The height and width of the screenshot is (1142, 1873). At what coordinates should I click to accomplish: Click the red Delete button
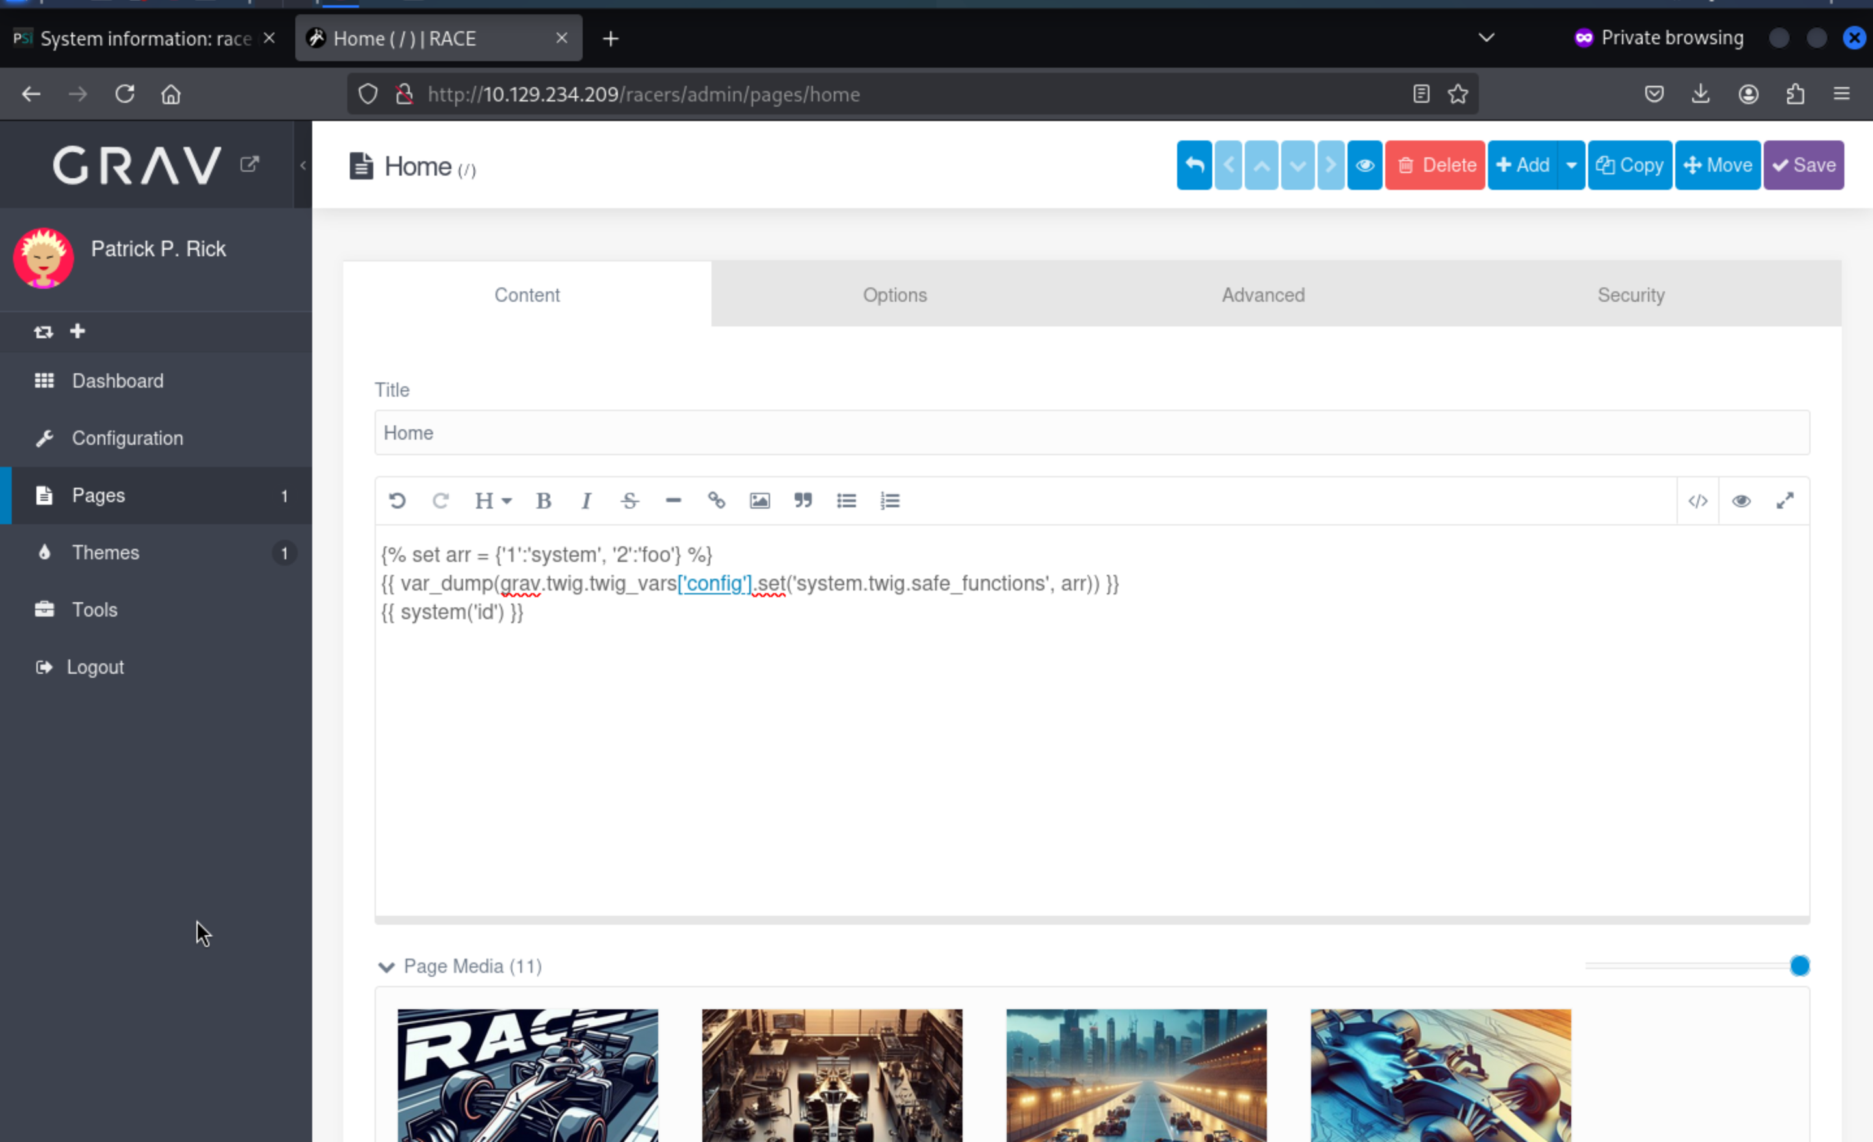[x=1435, y=165]
